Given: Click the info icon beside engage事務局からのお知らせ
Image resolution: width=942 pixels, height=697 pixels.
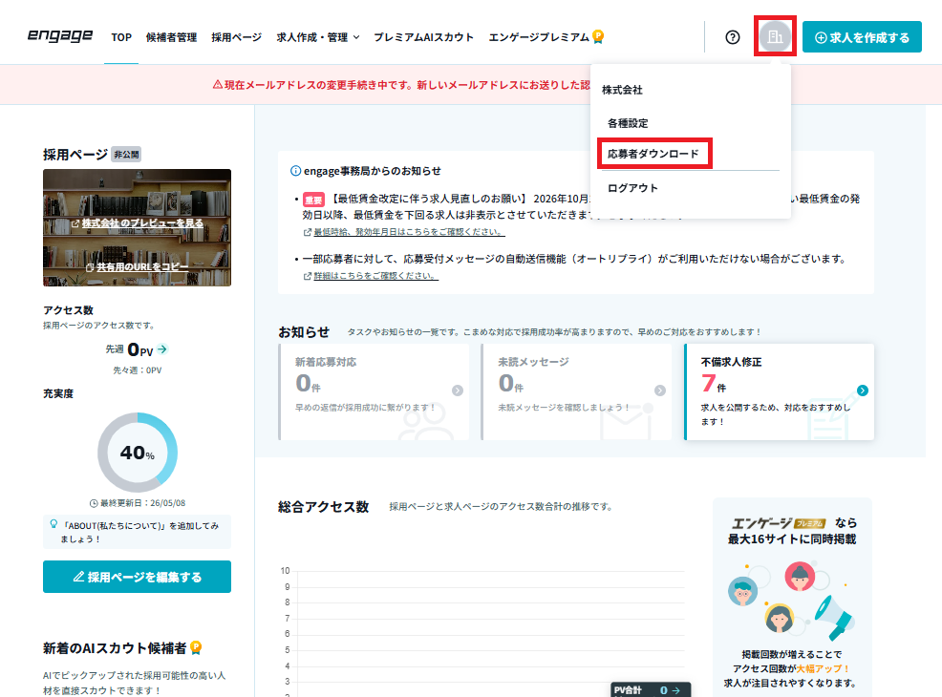Looking at the screenshot, I should click(x=295, y=171).
